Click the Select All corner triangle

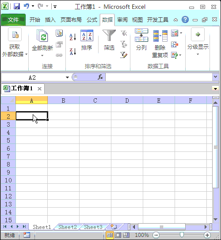pos(8,100)
